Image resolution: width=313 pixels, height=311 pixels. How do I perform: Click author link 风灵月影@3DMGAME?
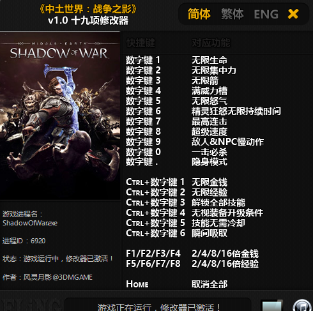point(57,277)
